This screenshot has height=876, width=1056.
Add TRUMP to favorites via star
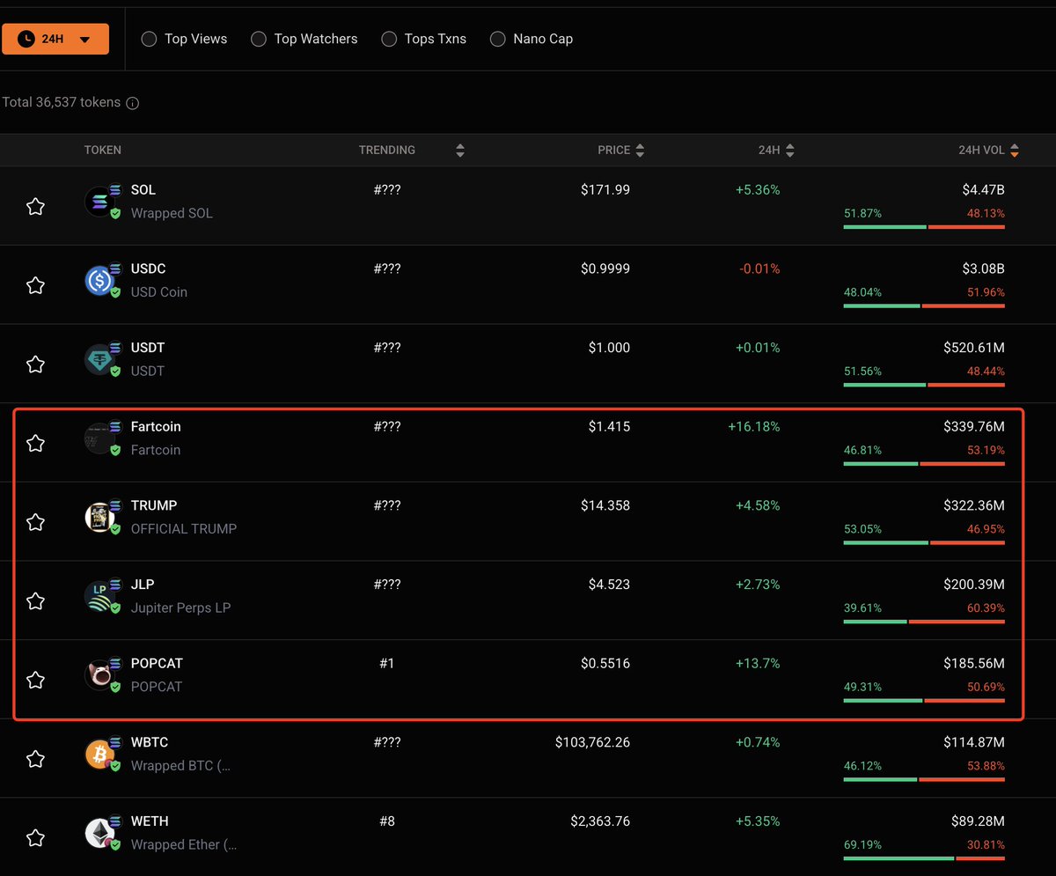[35, 522]
